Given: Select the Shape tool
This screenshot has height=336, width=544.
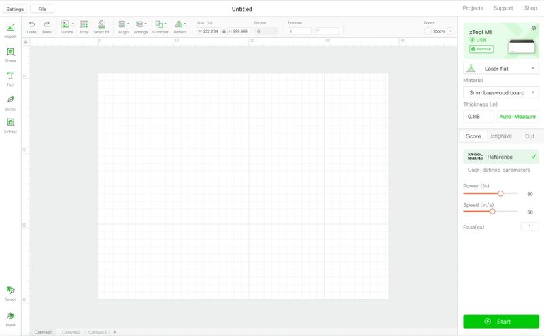Looking at the screenshot, I should 10,52.
